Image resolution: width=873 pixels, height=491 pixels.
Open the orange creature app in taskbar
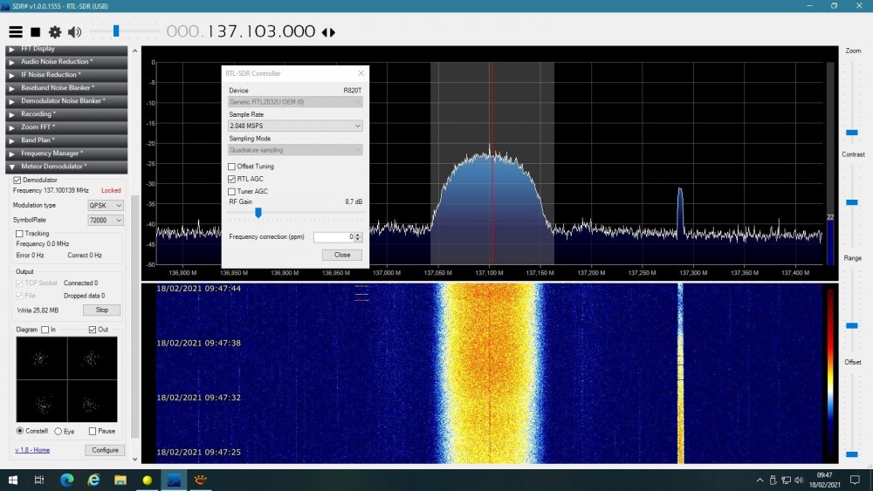click(x=201, y=480)
